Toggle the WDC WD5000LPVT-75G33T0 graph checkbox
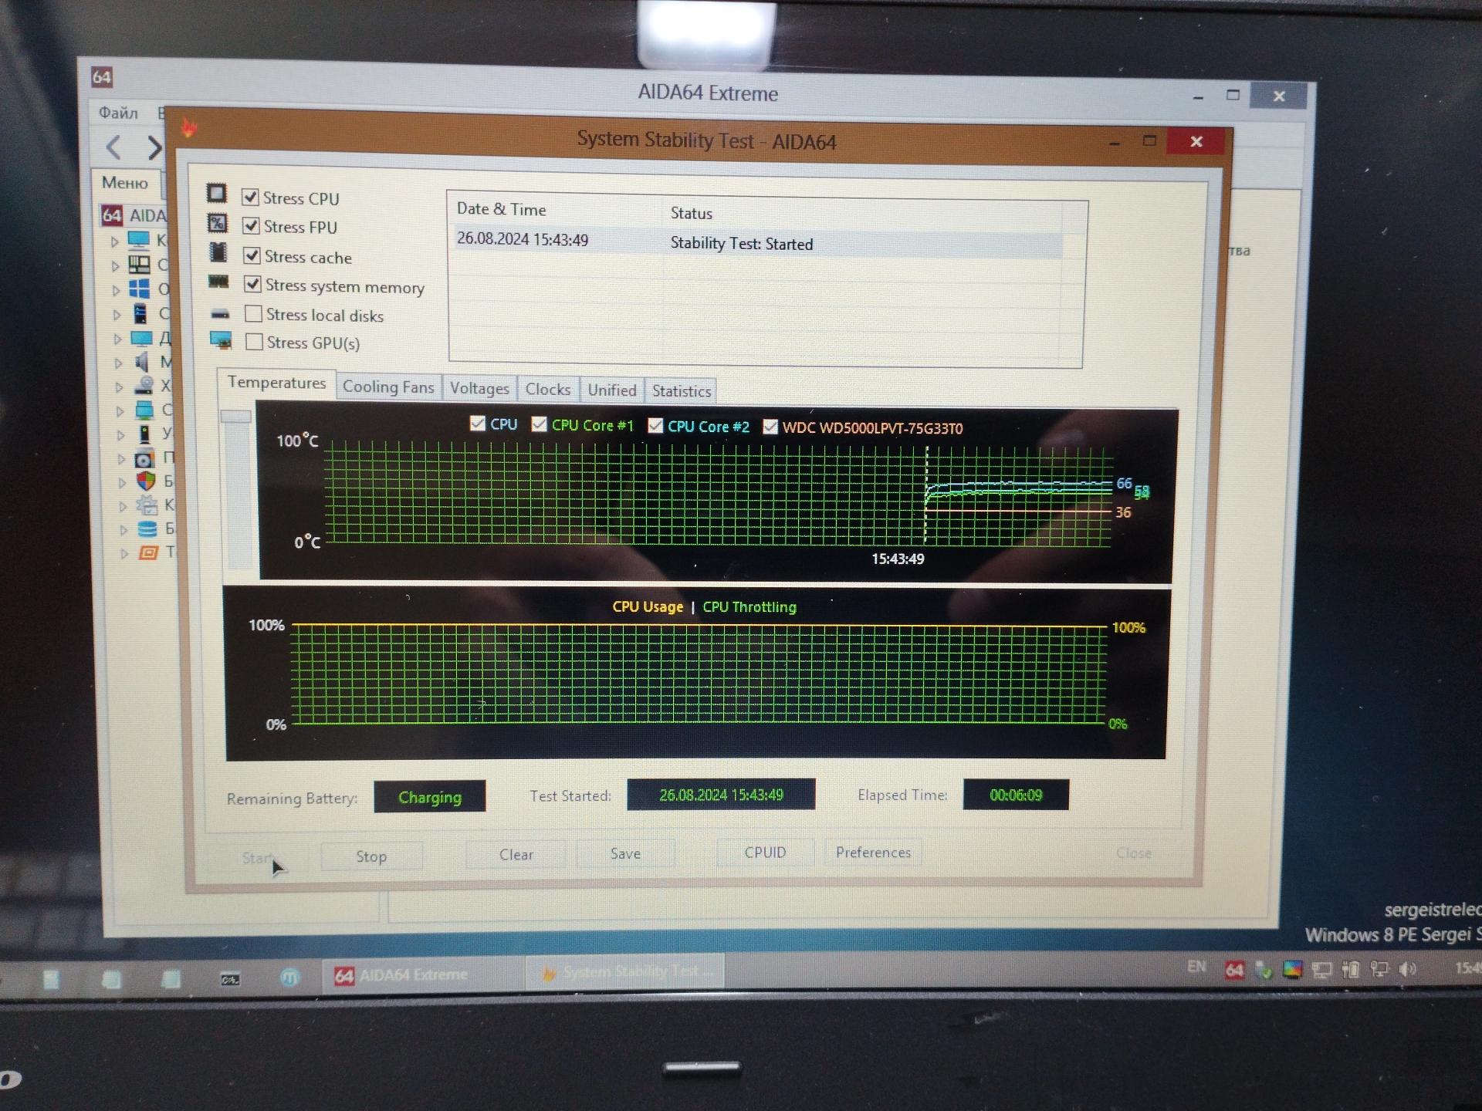 [770, 427]
